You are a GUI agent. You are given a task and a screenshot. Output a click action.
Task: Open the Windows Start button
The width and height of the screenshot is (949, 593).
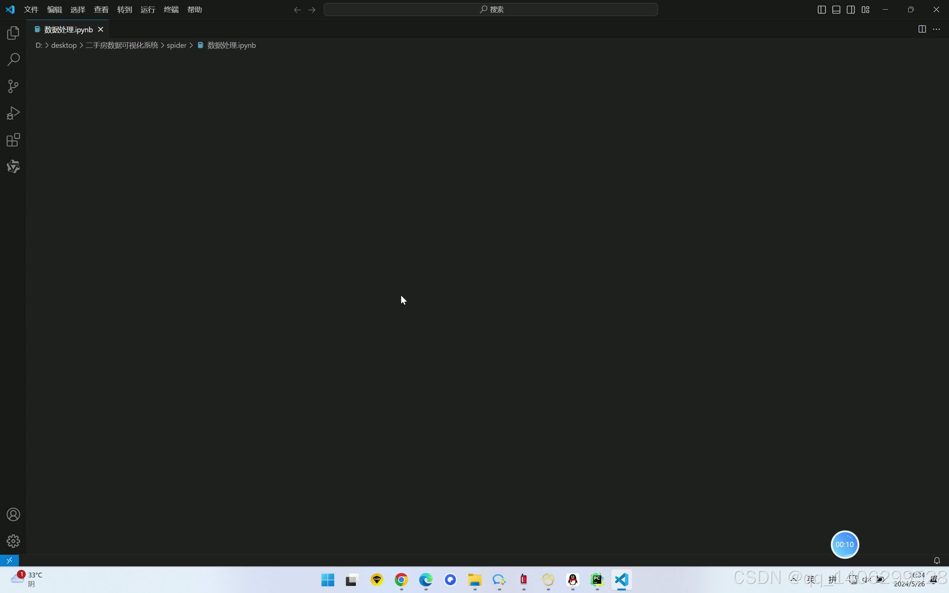(328, 580)
